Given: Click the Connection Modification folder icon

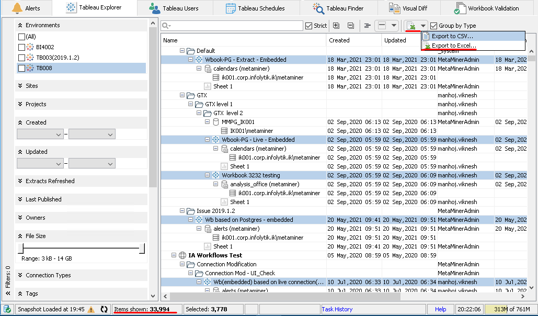Looking at the screenshot, I should [x=191, y=264].
